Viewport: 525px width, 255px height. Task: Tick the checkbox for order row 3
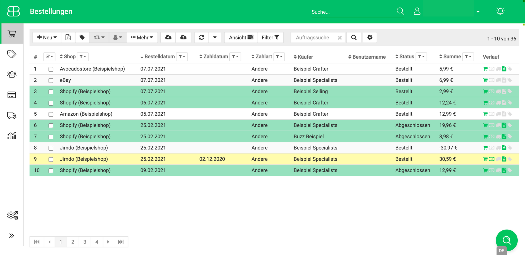51,92
